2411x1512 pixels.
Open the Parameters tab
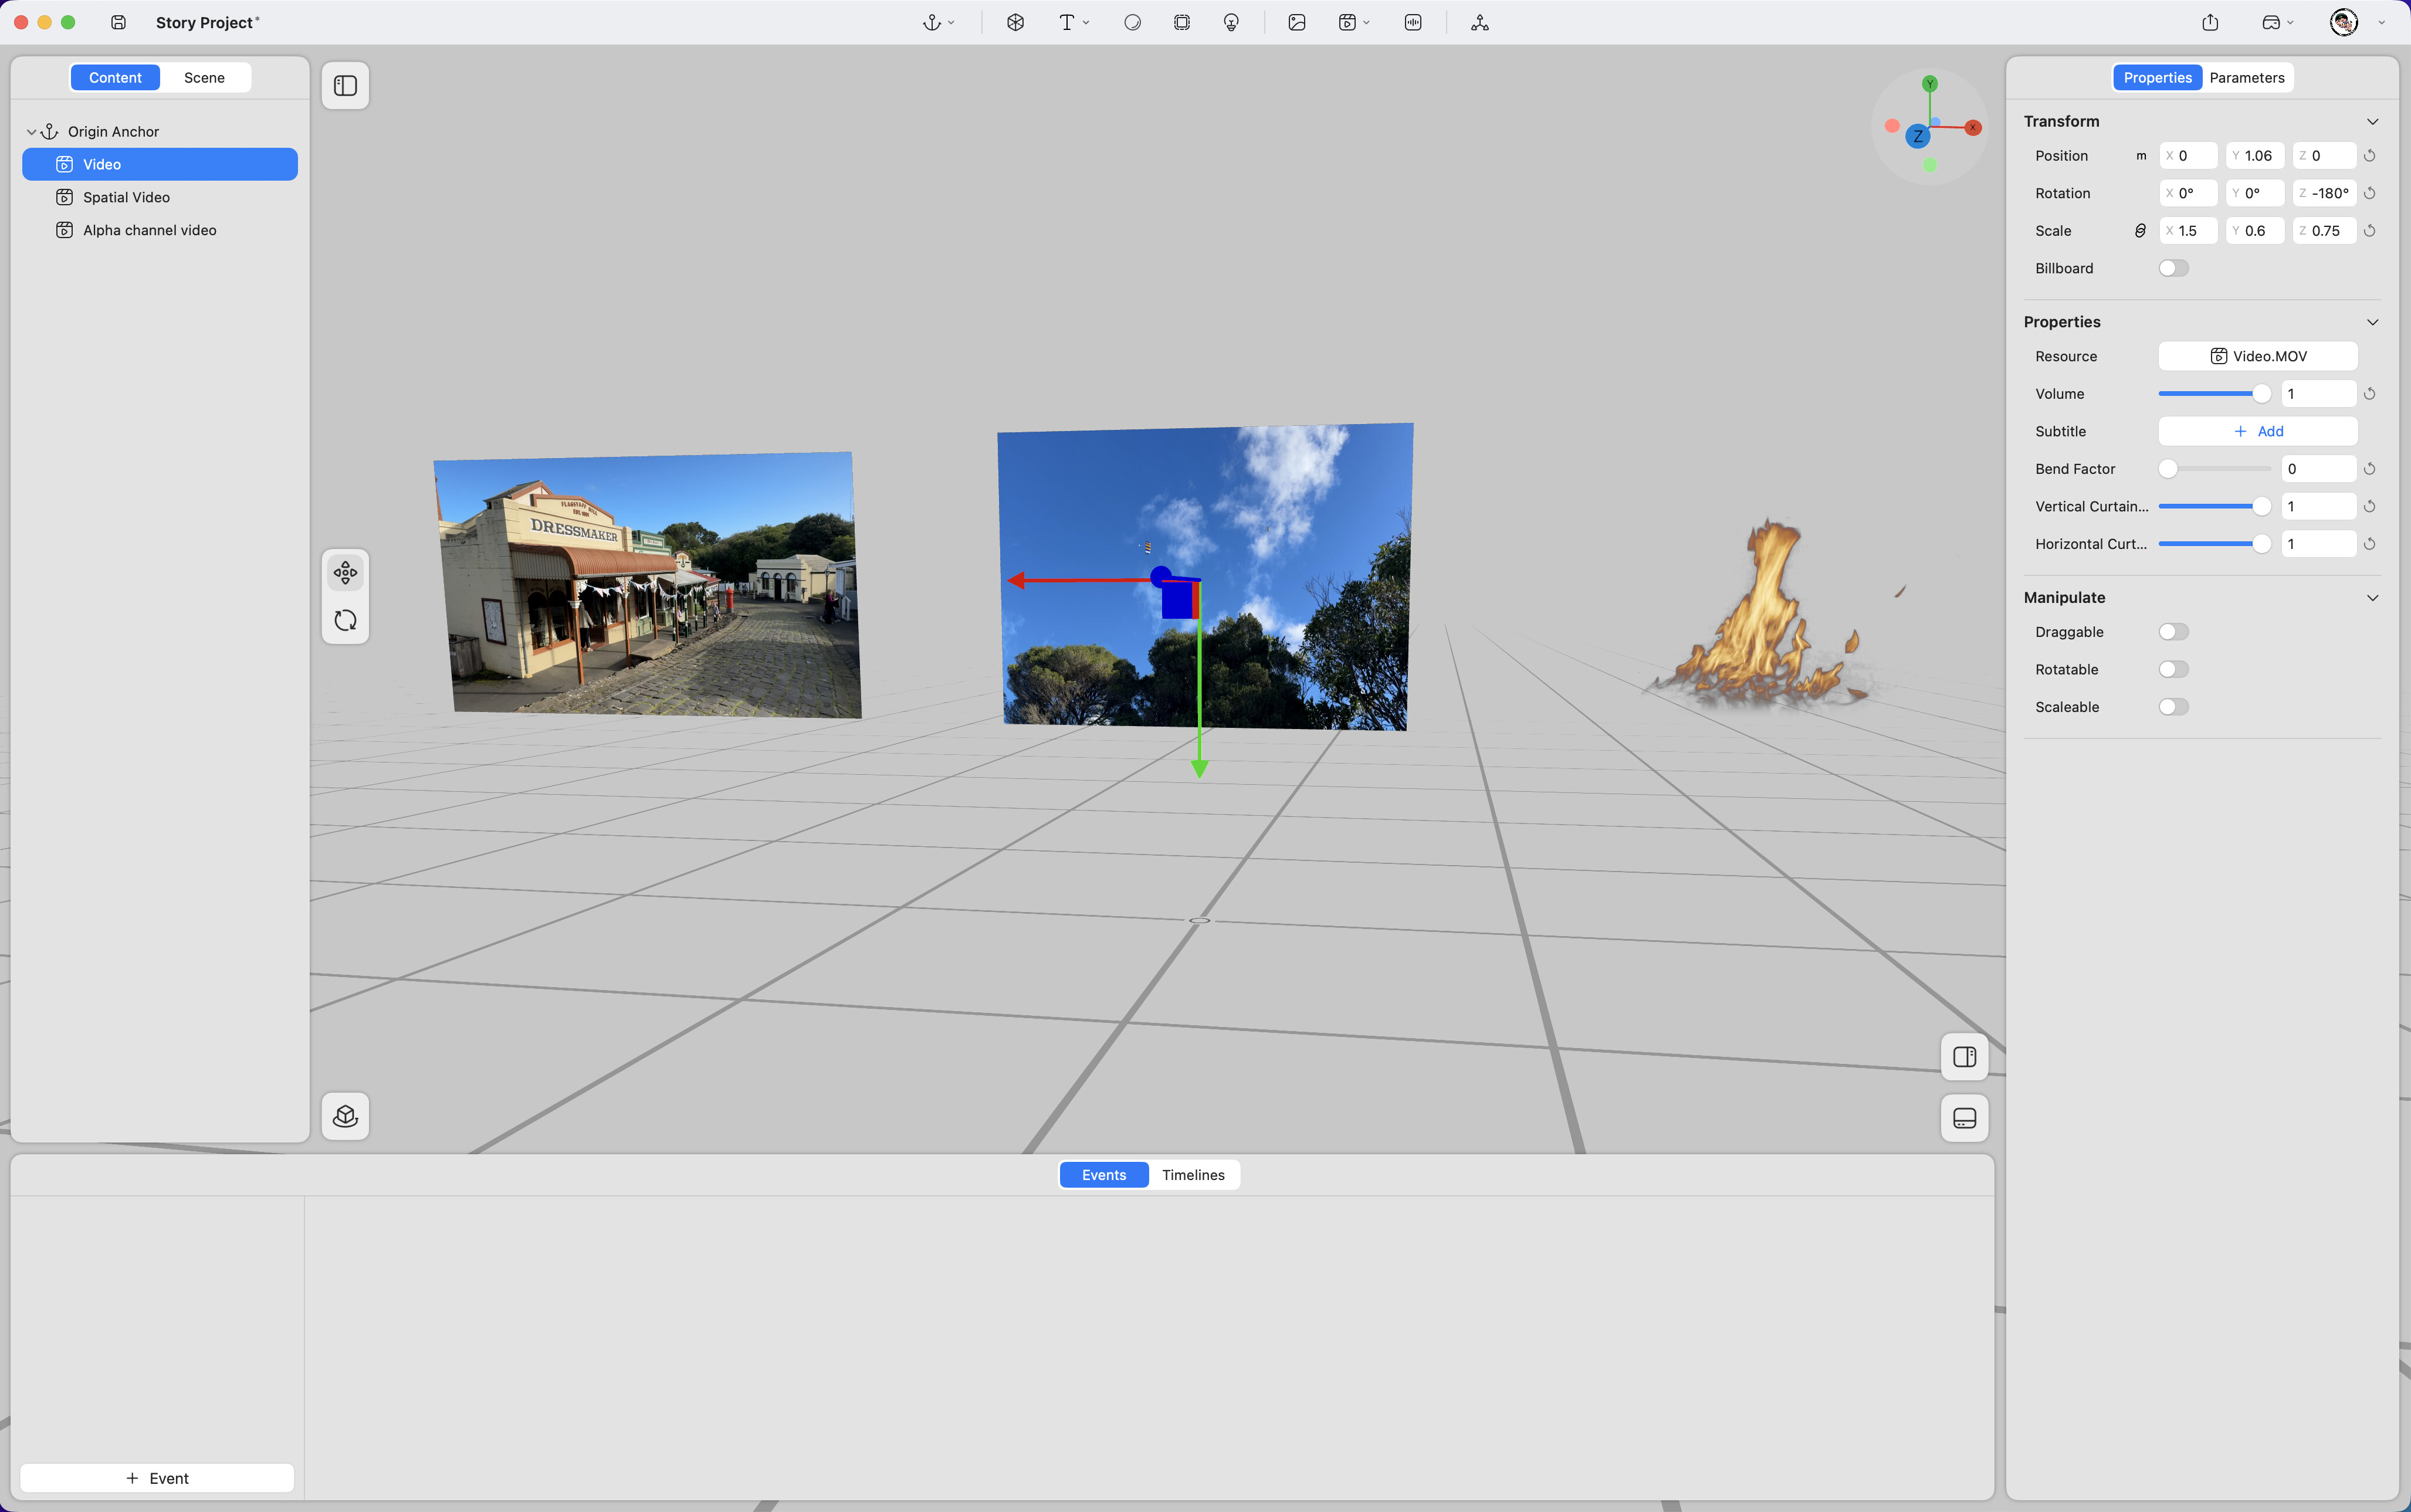pos(2246,78)
